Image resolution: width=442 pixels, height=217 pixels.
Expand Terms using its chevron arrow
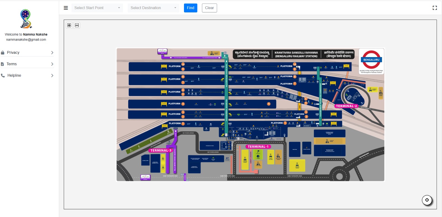tap(52, 64)
